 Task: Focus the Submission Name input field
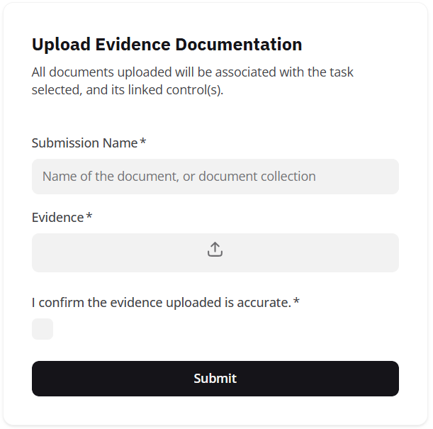click(x=215, y=177)
